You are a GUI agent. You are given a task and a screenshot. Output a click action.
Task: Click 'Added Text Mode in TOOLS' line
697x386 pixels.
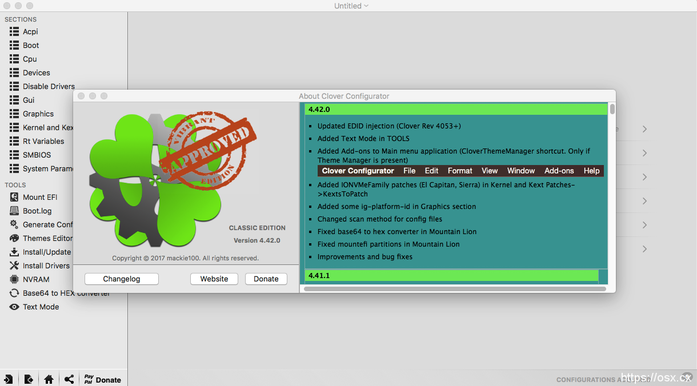pyautogui.click(x=363, y=138)
